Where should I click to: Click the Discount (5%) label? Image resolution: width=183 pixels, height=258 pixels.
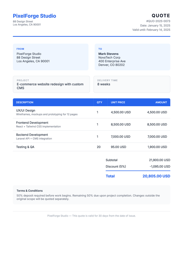[x=116, y=166]
